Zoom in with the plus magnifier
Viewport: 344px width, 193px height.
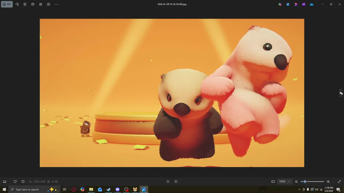coord(328,181)
